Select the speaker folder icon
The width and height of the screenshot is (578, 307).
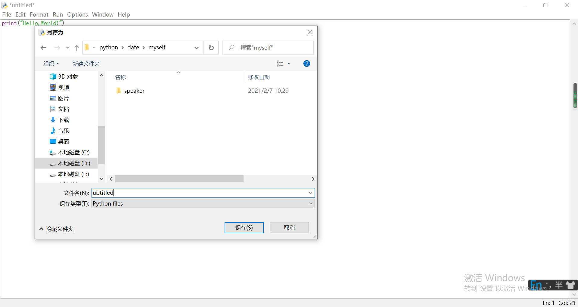pyautogui.click(x=119, y=91)
